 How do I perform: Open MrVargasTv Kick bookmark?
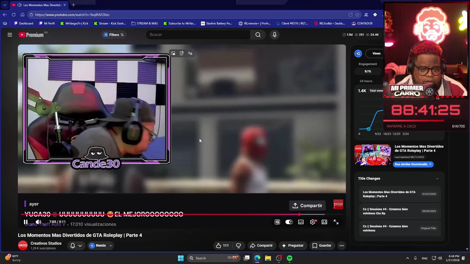pyautogui.click(x=74, y=23)
